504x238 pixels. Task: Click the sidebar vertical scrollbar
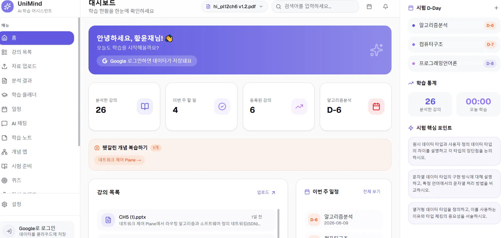[x=79, y=82]
